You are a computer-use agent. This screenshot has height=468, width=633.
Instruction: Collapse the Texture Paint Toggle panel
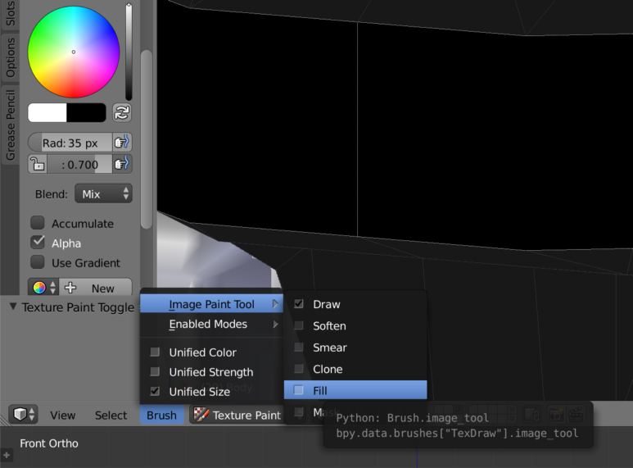[x=14, y=307]
